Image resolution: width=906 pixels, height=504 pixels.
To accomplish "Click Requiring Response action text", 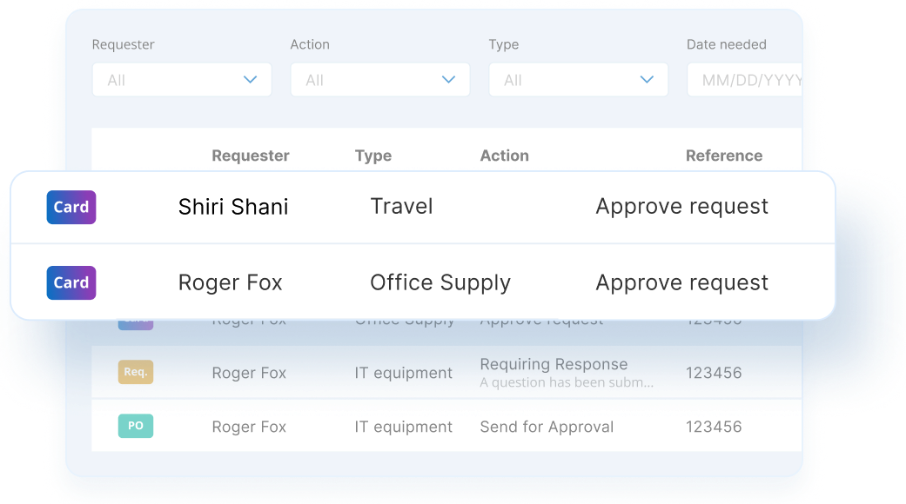I will tap(554, 364).
